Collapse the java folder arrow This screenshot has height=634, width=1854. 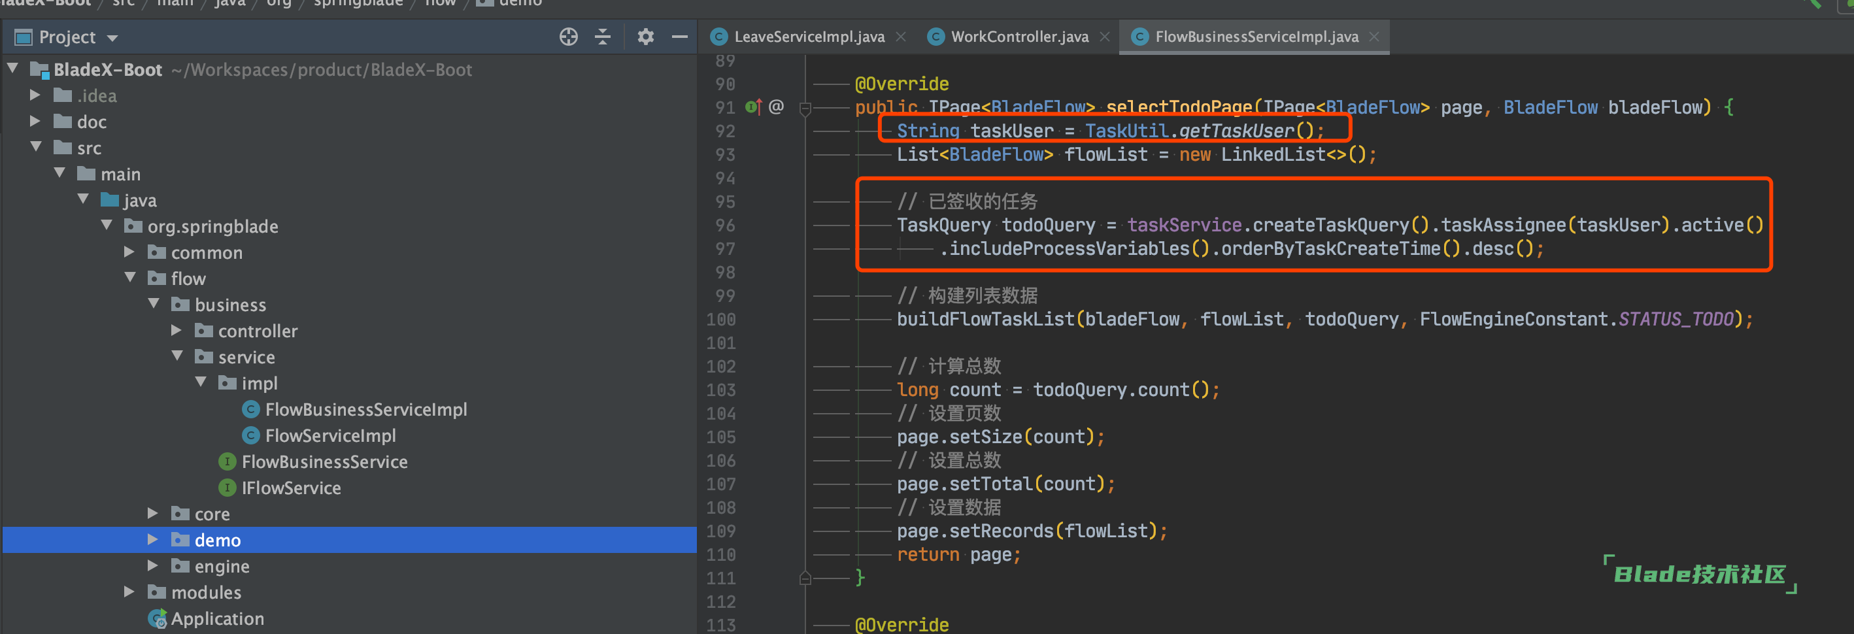coord(84,199)
